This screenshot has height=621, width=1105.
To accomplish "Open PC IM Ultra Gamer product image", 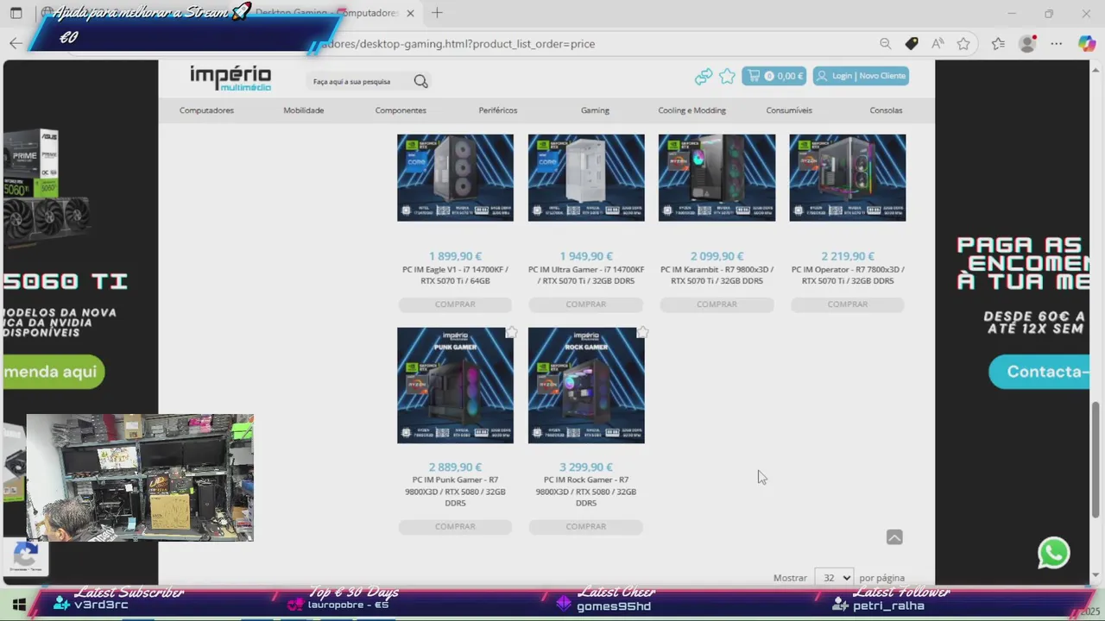I will point(586,178).
